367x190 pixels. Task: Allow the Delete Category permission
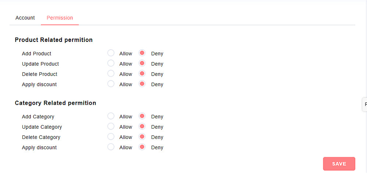111,137
